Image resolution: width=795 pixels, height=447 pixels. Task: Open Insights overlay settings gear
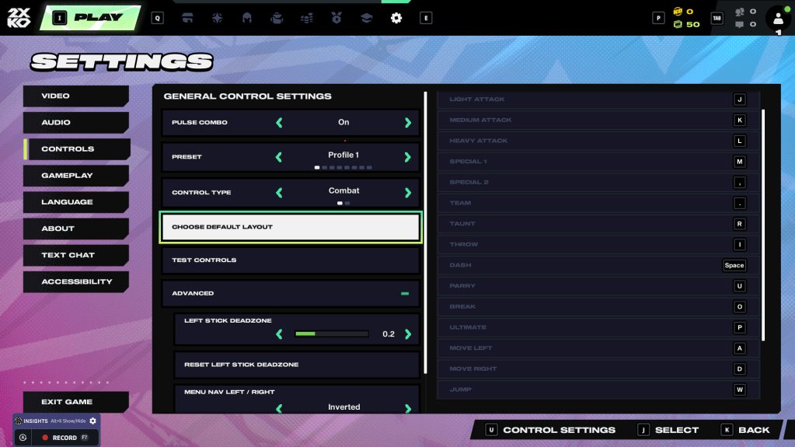(93, 421)
